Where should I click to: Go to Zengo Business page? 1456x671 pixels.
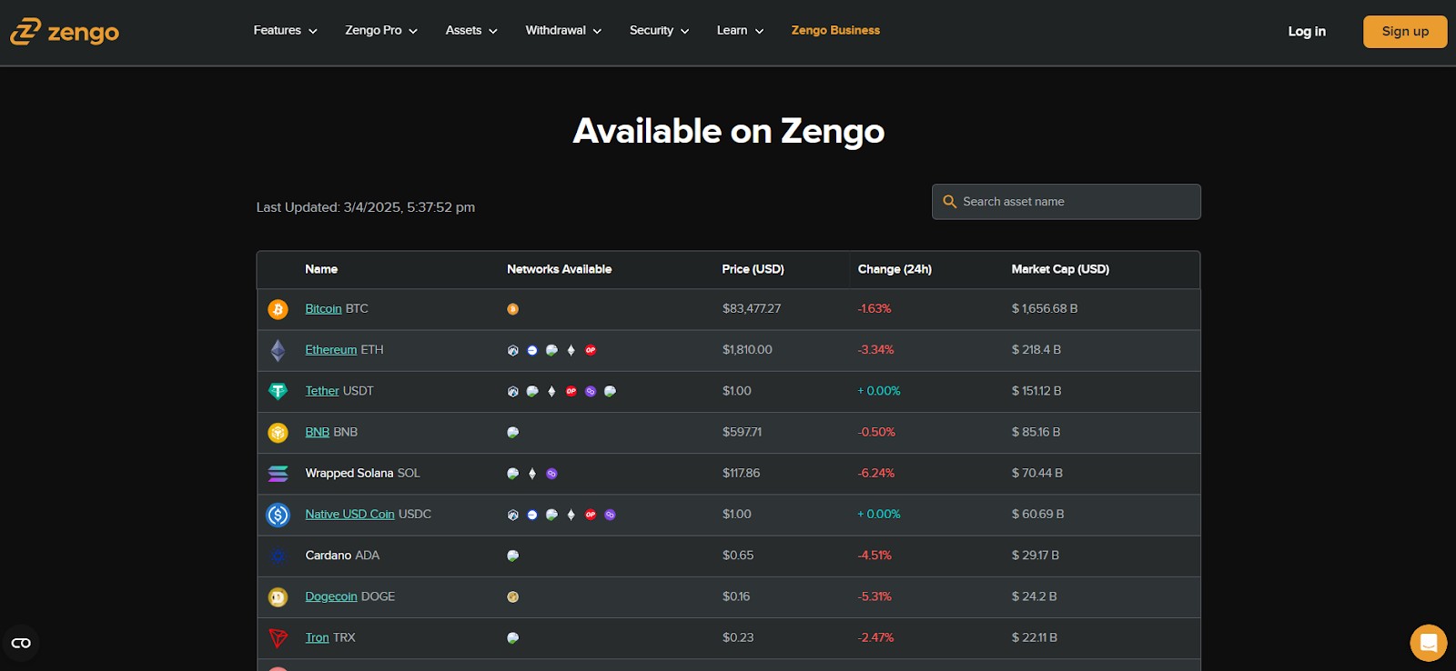835,30
